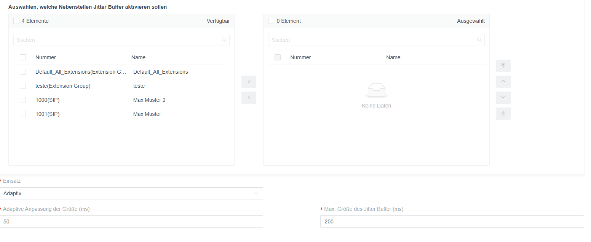Image resolution: width=591 pixels, height=242 pixels.
Task: Click the '1000(SIP)' number cell
Action: [x=48, y=100]
